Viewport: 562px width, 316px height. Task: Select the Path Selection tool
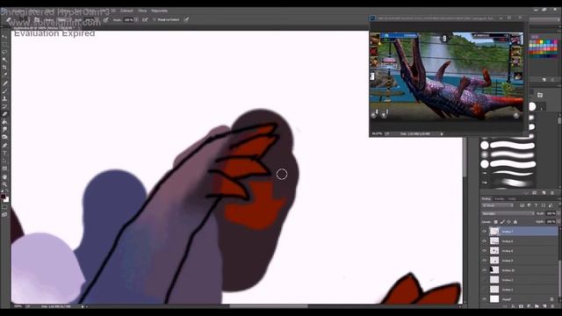tap(4, 161)
